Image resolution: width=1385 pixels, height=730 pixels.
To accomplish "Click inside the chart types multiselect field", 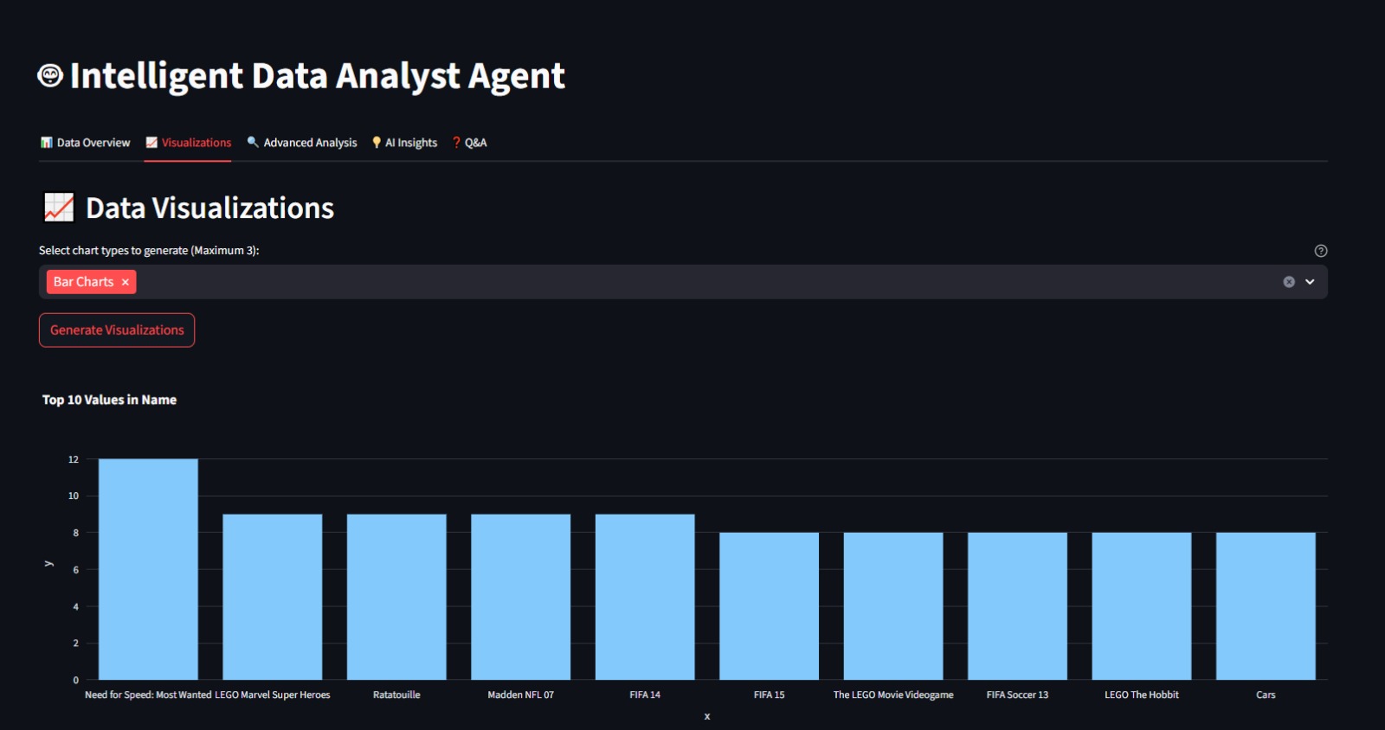I will click(683, 282).
